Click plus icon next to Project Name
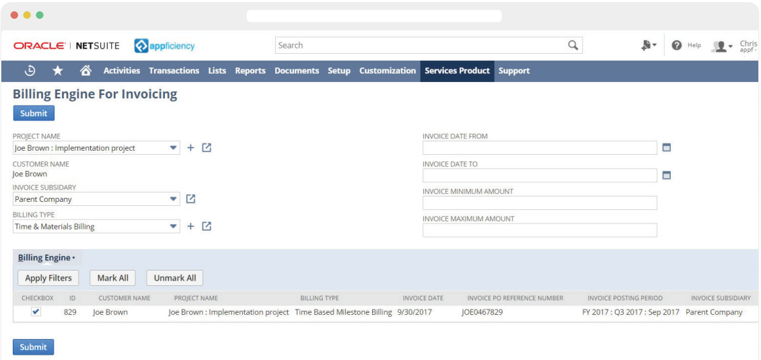761x360 pixels. 190,148
